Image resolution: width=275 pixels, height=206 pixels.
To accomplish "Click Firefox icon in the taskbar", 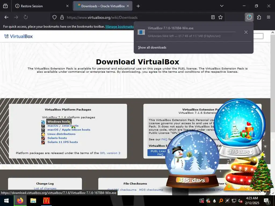I will coord(20,201).
